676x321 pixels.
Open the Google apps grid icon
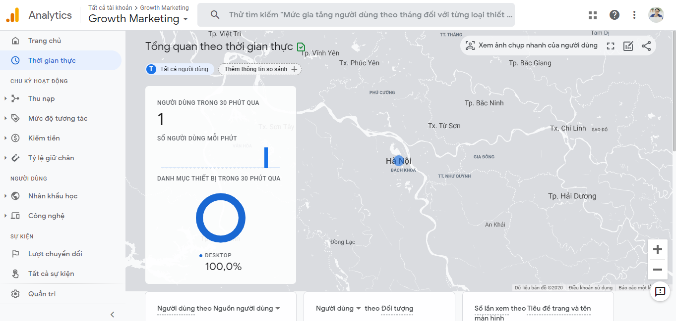coord(593,15)
